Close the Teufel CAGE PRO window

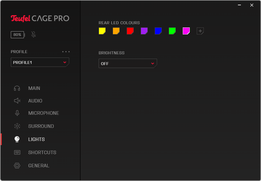click(252, 5)
